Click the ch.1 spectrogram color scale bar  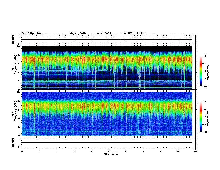click(x=201, y=71)
